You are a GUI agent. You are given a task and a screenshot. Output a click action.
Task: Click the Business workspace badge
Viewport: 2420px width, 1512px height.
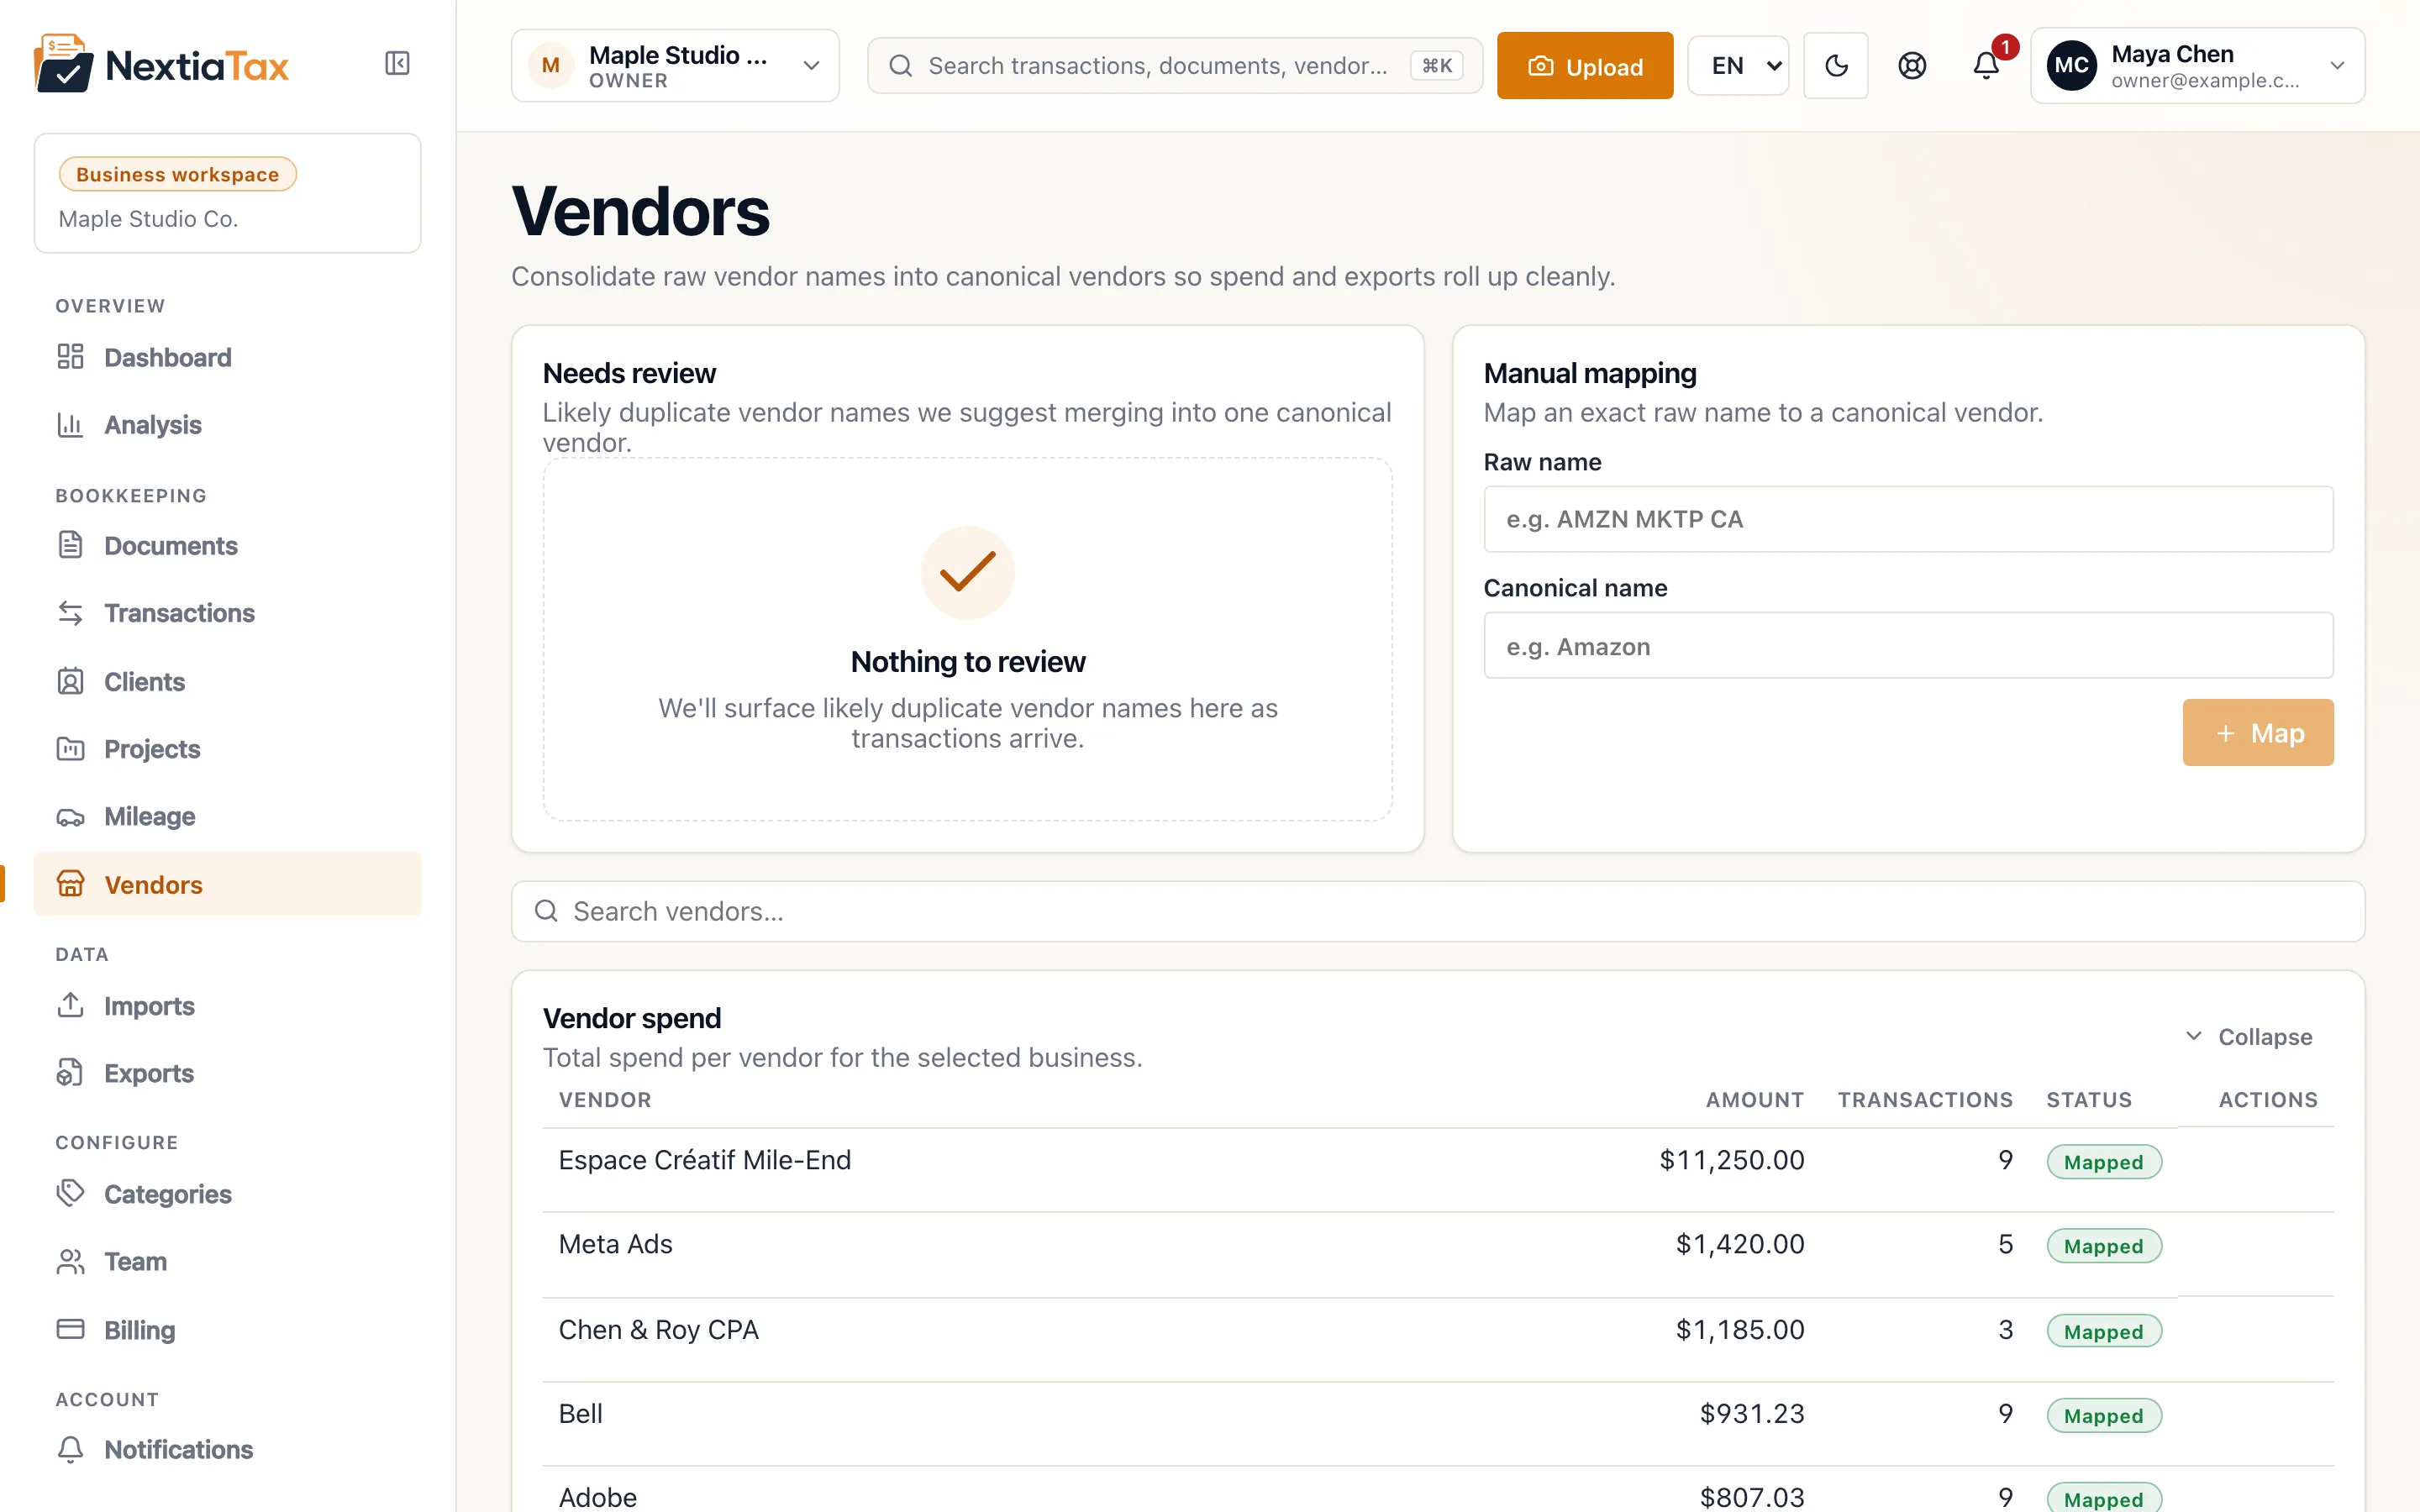[x=177, y=174]
